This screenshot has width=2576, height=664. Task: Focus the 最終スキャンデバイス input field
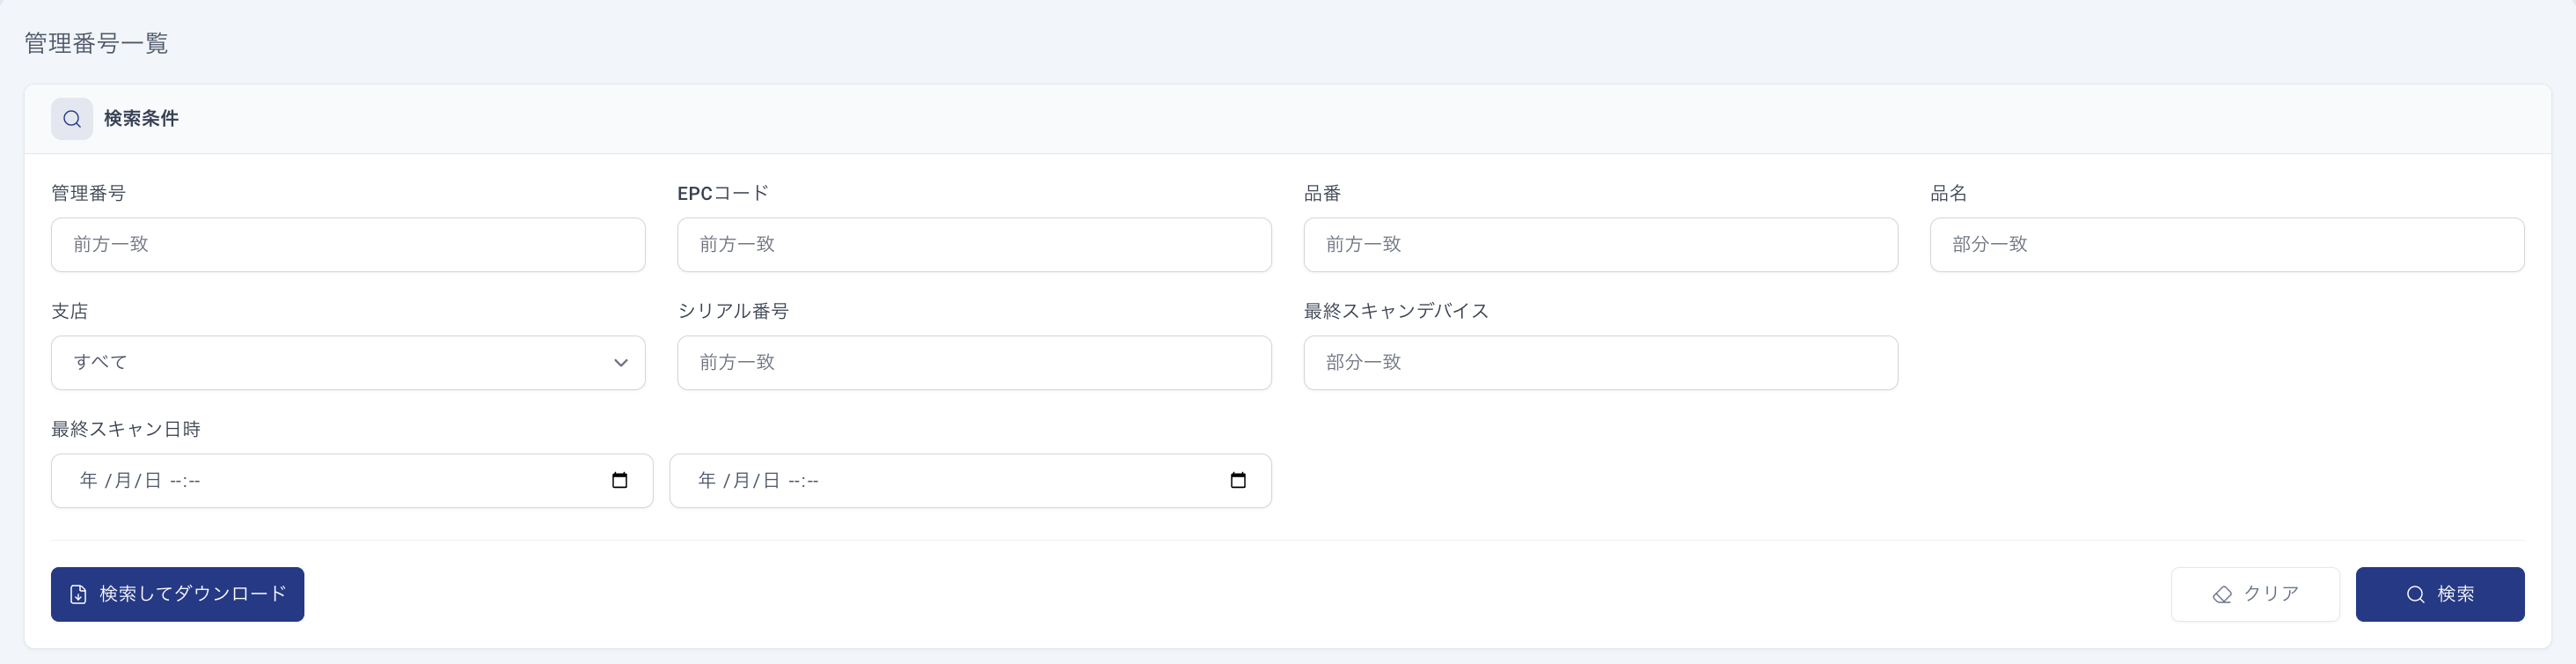pos(1600,363)
